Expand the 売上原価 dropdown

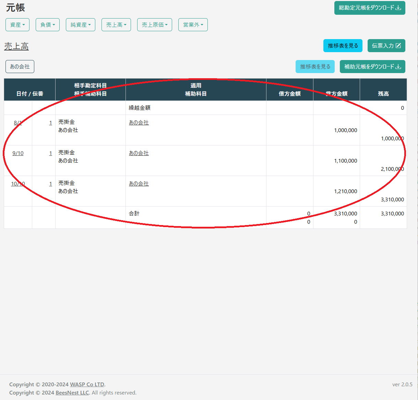click(x=155, y=25)
